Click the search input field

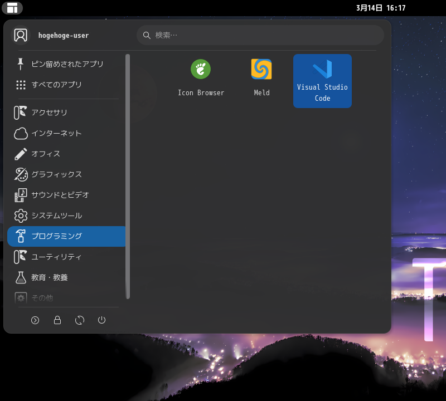(260, 35)
